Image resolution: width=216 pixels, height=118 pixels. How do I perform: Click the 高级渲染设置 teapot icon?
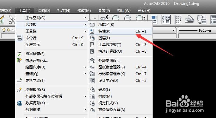click(92, 110)
